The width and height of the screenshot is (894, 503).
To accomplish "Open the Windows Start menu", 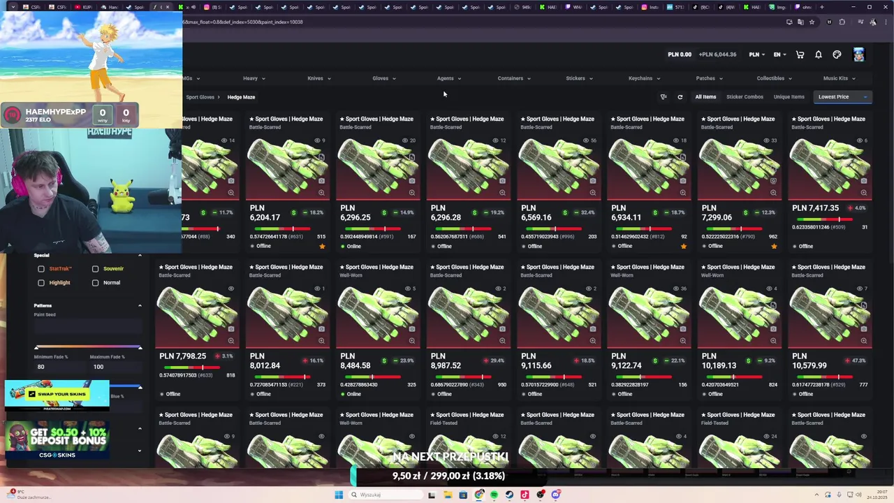I will 339,495.
